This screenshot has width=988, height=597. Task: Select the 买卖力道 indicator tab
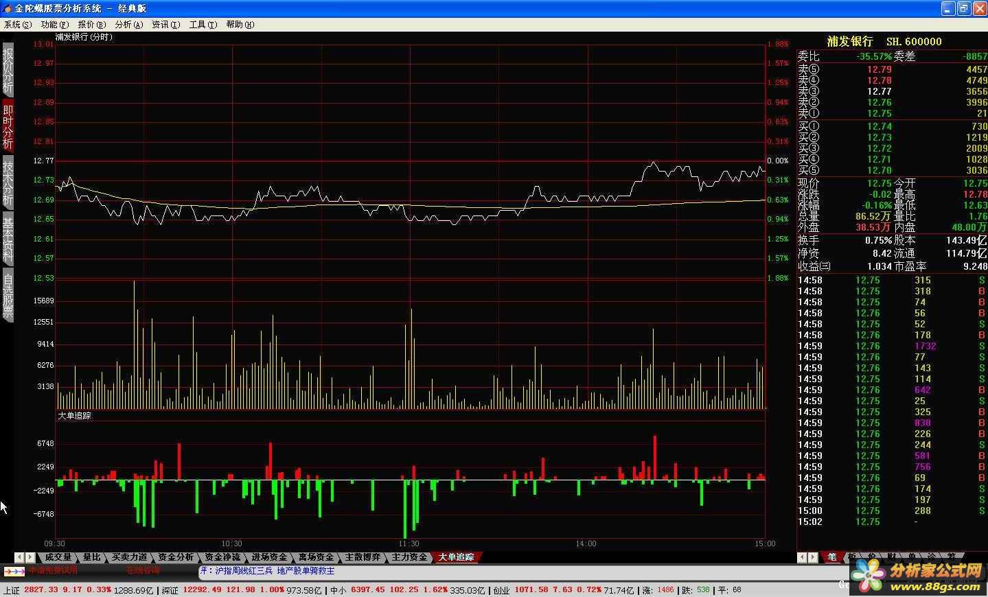[x=129, y=557]
